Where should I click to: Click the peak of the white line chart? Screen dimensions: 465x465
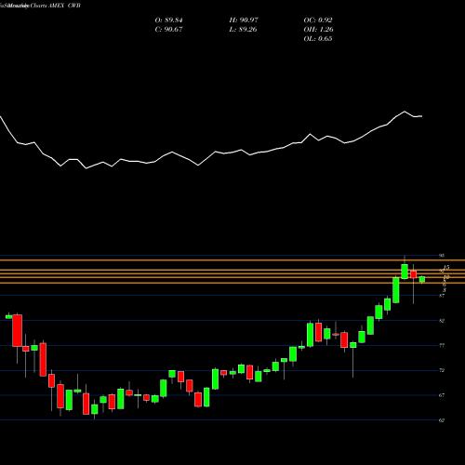pyautogui.click(x=405, y=112)
